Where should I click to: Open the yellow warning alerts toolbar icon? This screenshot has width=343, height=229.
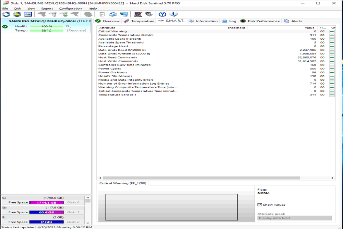pyautogui.click(x=17, y=14)
